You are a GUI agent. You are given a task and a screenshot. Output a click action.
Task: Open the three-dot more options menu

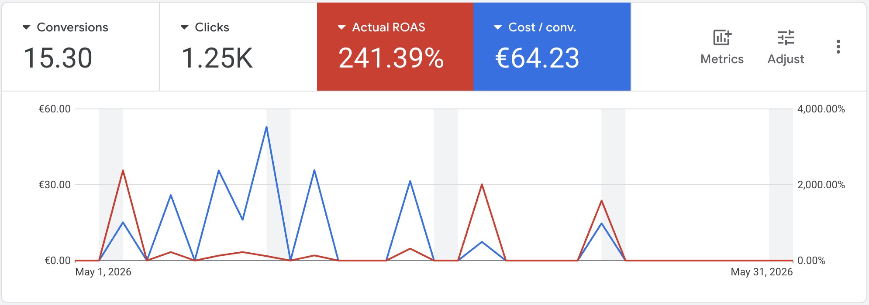pos(838,47)
